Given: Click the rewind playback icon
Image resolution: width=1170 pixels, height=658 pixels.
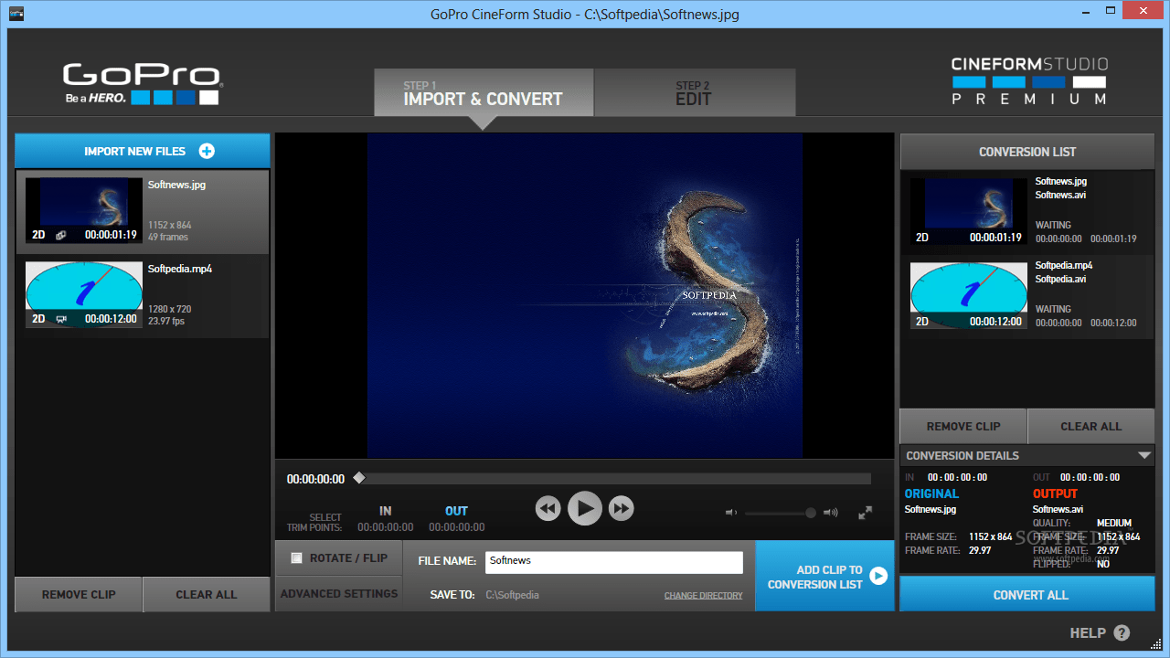Looking at the screenshot, I should click(x=548, y=508).
